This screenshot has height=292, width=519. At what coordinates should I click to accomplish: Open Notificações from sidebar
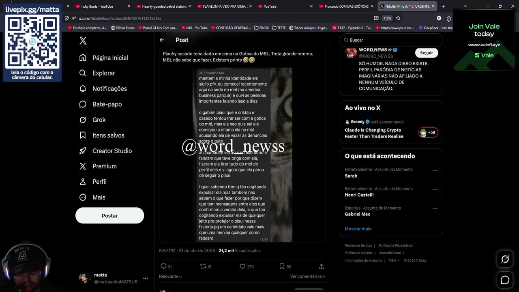point(103,88)
